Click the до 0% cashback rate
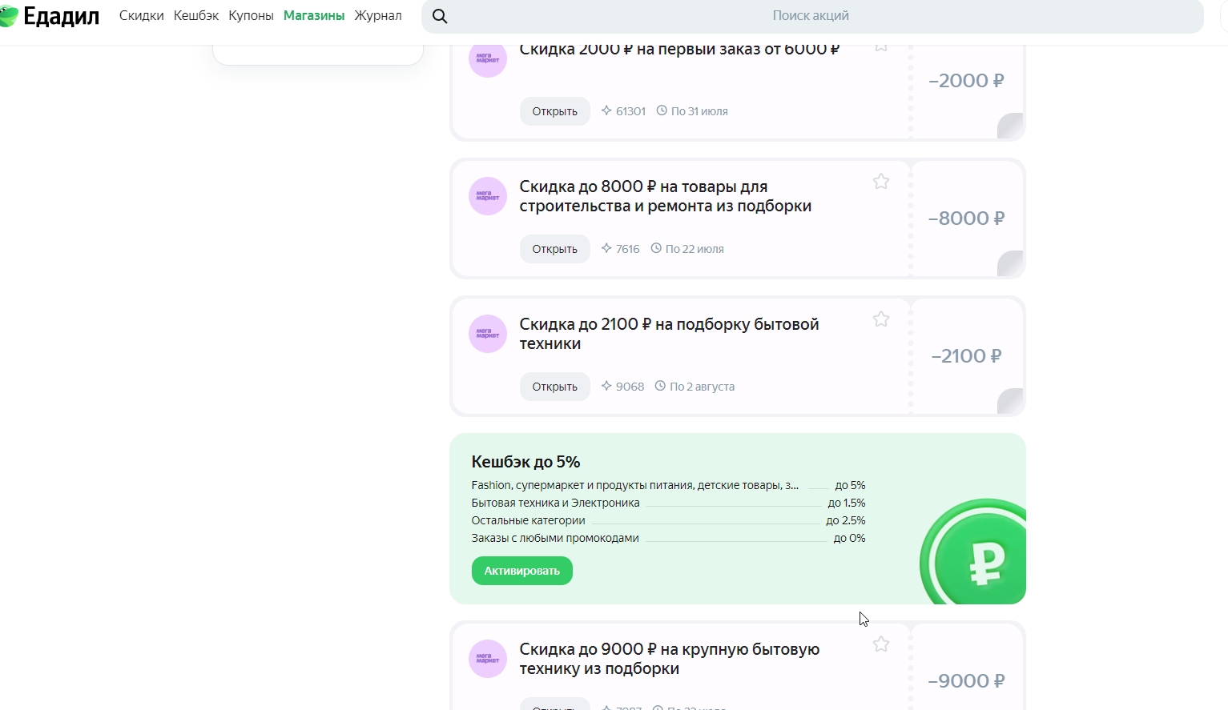This screenshot has width=1228, height=710. 849,538
